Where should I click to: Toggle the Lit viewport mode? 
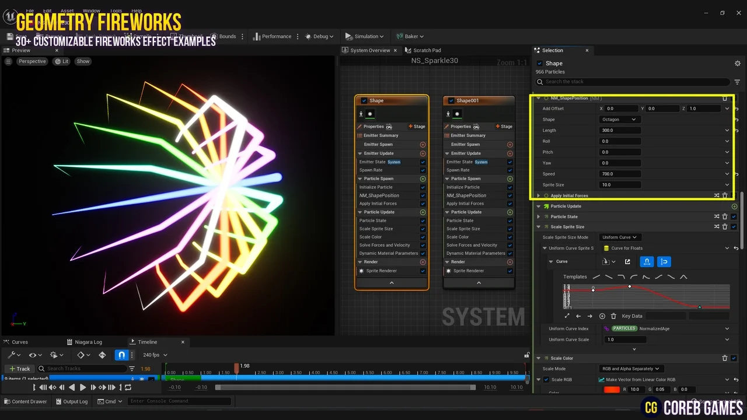coord(61,61)
